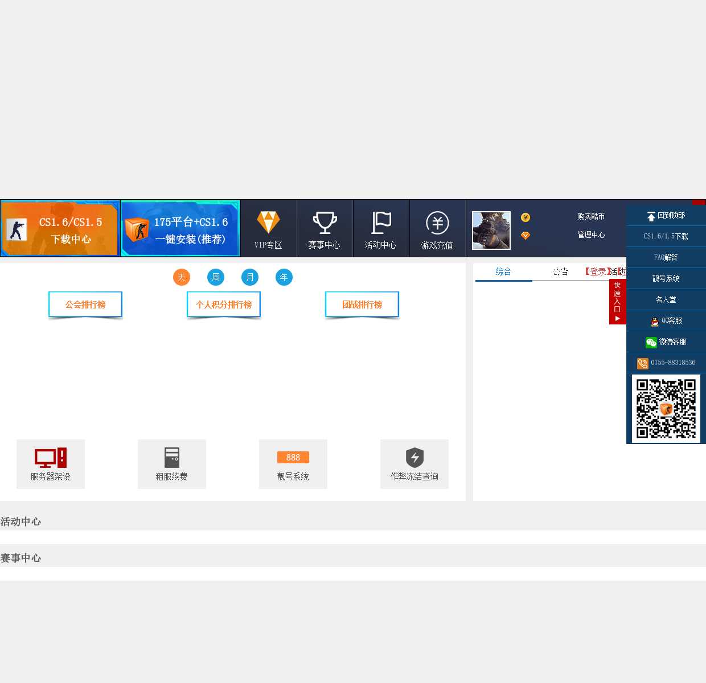
Task: Switch to the 团战排行榜 tab
Action: (362, 305)
